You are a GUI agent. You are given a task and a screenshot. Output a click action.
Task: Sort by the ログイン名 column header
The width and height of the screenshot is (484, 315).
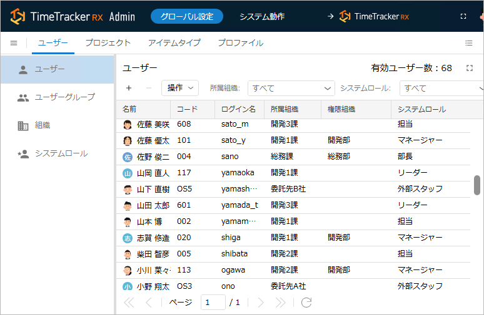point(239,109)
